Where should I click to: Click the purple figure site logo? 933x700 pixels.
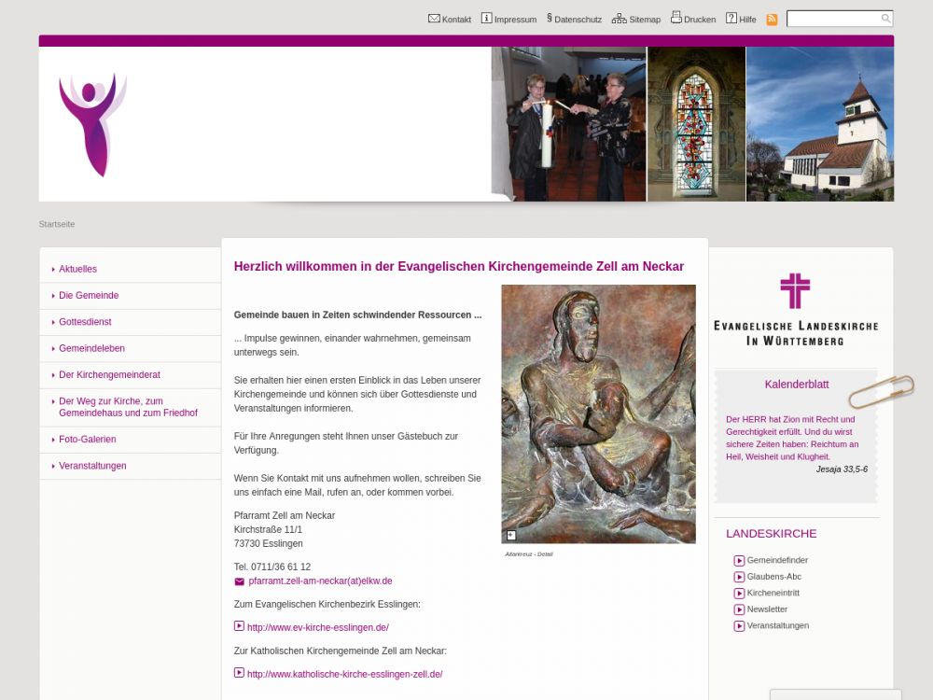point(92,124)
